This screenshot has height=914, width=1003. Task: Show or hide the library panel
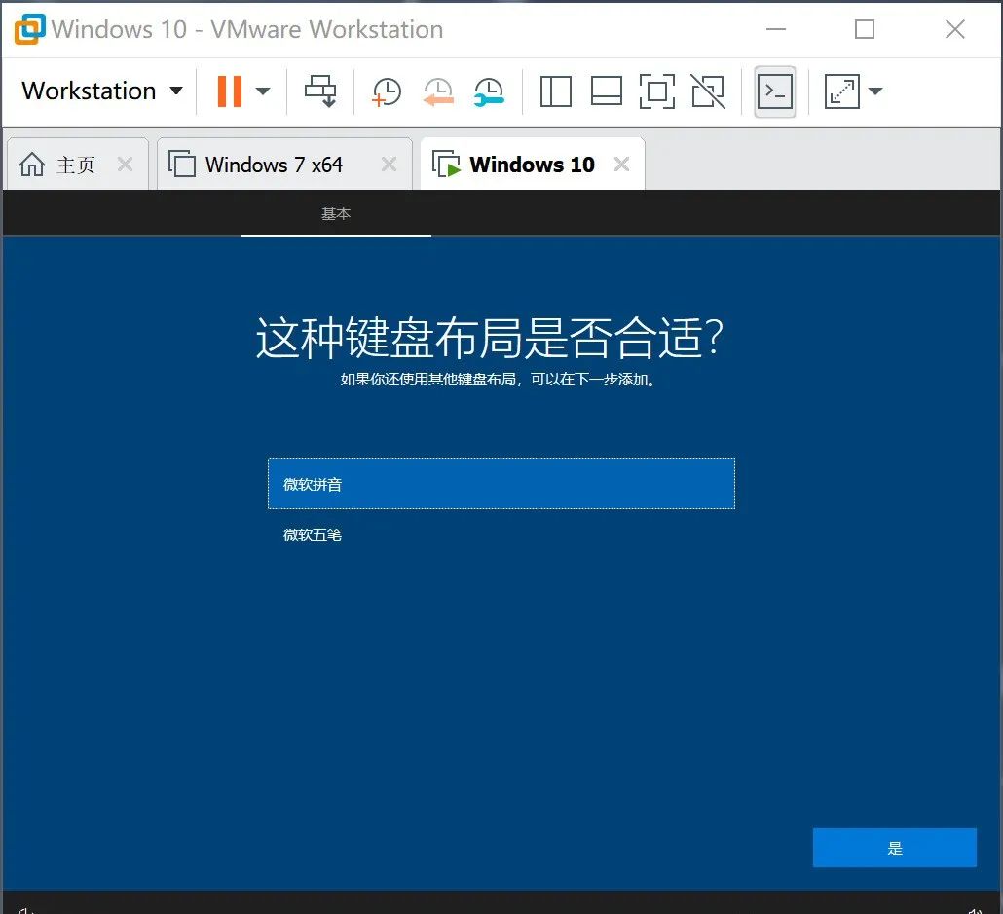point(555,91)
